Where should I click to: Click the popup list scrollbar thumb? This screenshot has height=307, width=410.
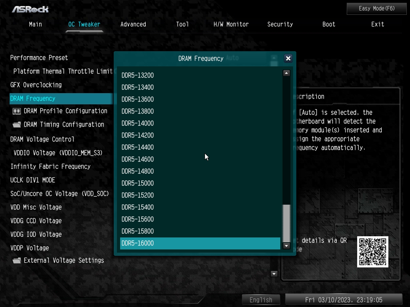pos(286,223)
